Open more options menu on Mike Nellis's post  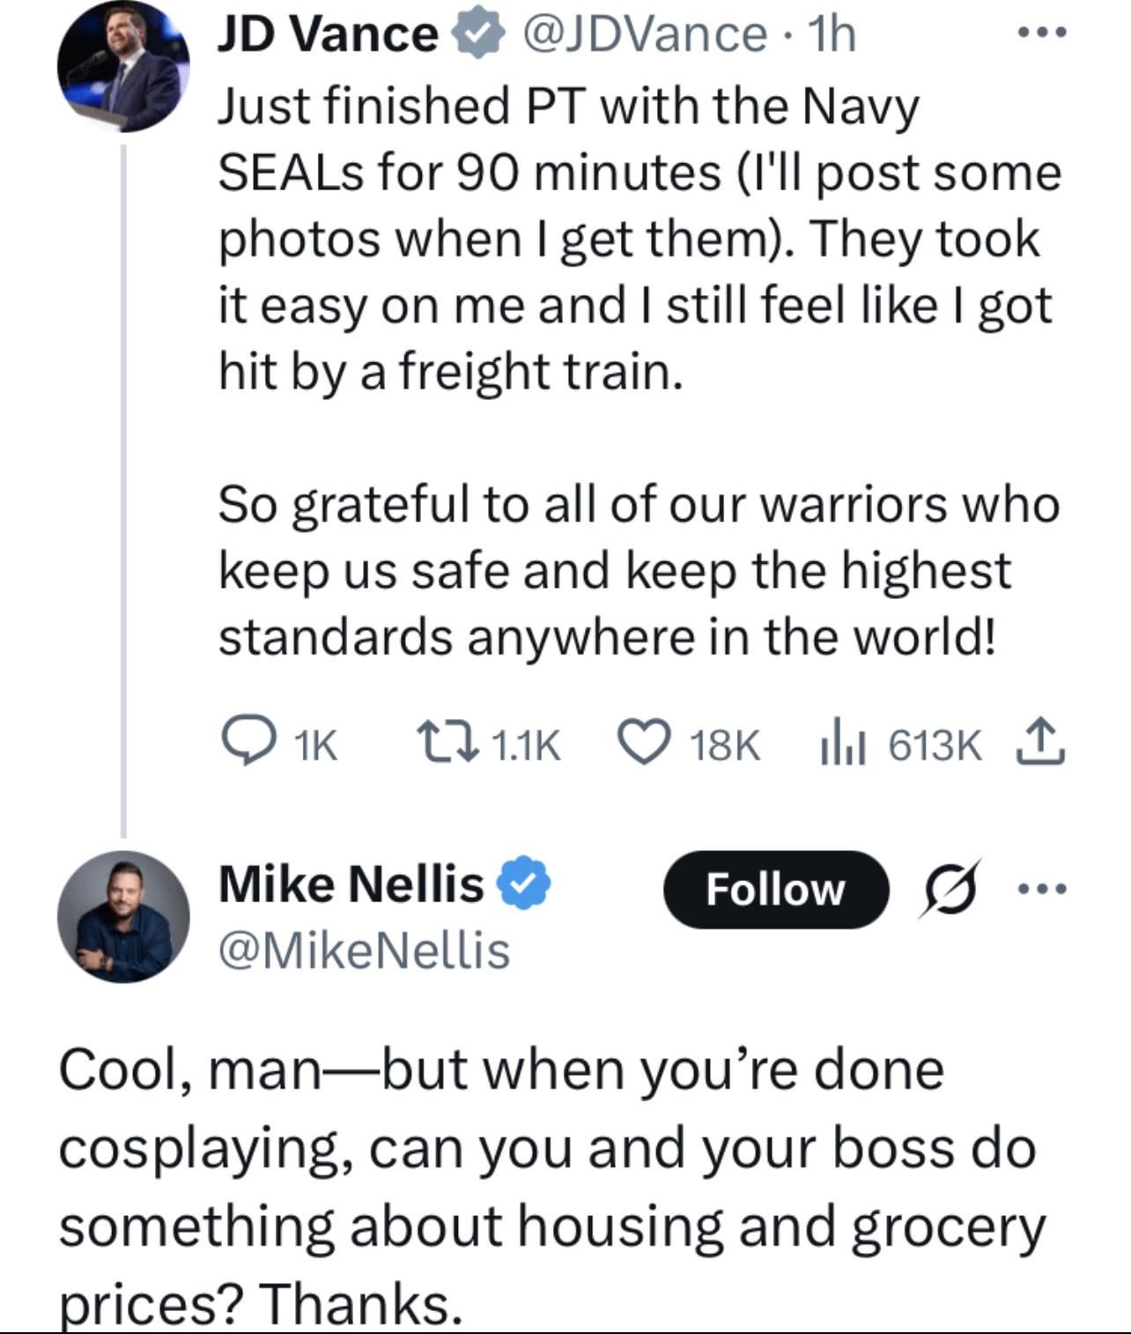1041,889
